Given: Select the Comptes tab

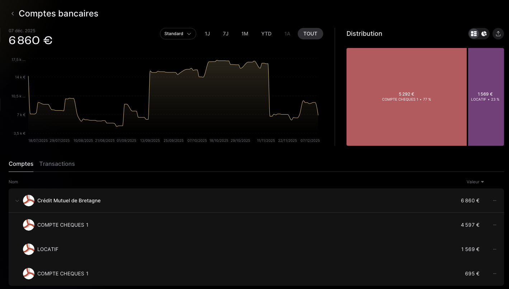Looking at the screenshot, I should (x=21, y=164).
